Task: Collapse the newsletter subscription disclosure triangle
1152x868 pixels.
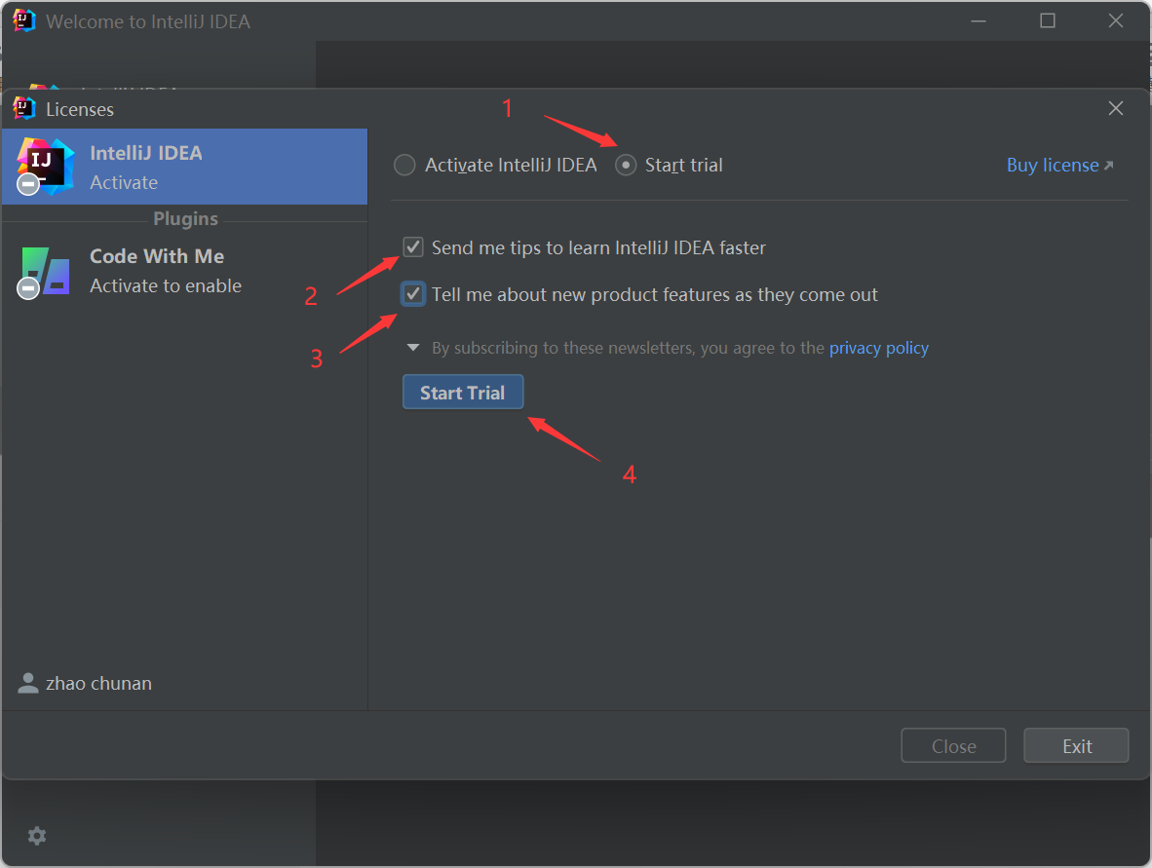Action: [412, 347]
